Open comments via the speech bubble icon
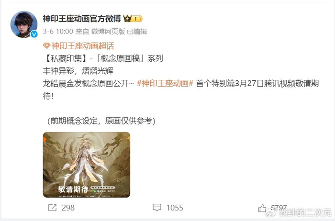 pyautogui.click(x=157, y=208)
